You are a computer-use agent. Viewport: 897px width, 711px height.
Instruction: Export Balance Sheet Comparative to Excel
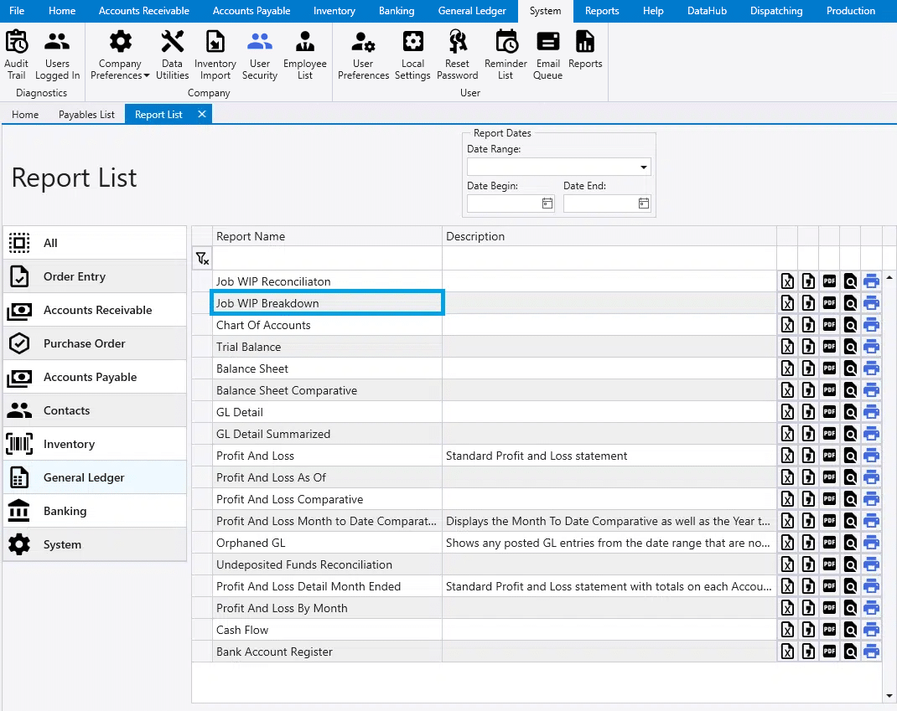[x=788, y=389]
